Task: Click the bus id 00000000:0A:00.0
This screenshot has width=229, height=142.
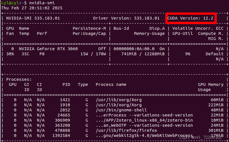Action: coord(134,49)
